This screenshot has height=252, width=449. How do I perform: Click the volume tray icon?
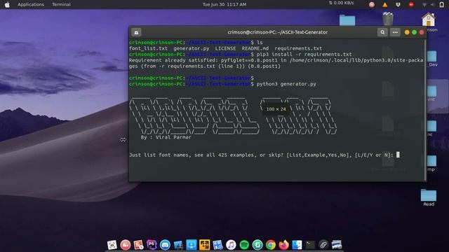pyautogui.click(x=433, y=5)
